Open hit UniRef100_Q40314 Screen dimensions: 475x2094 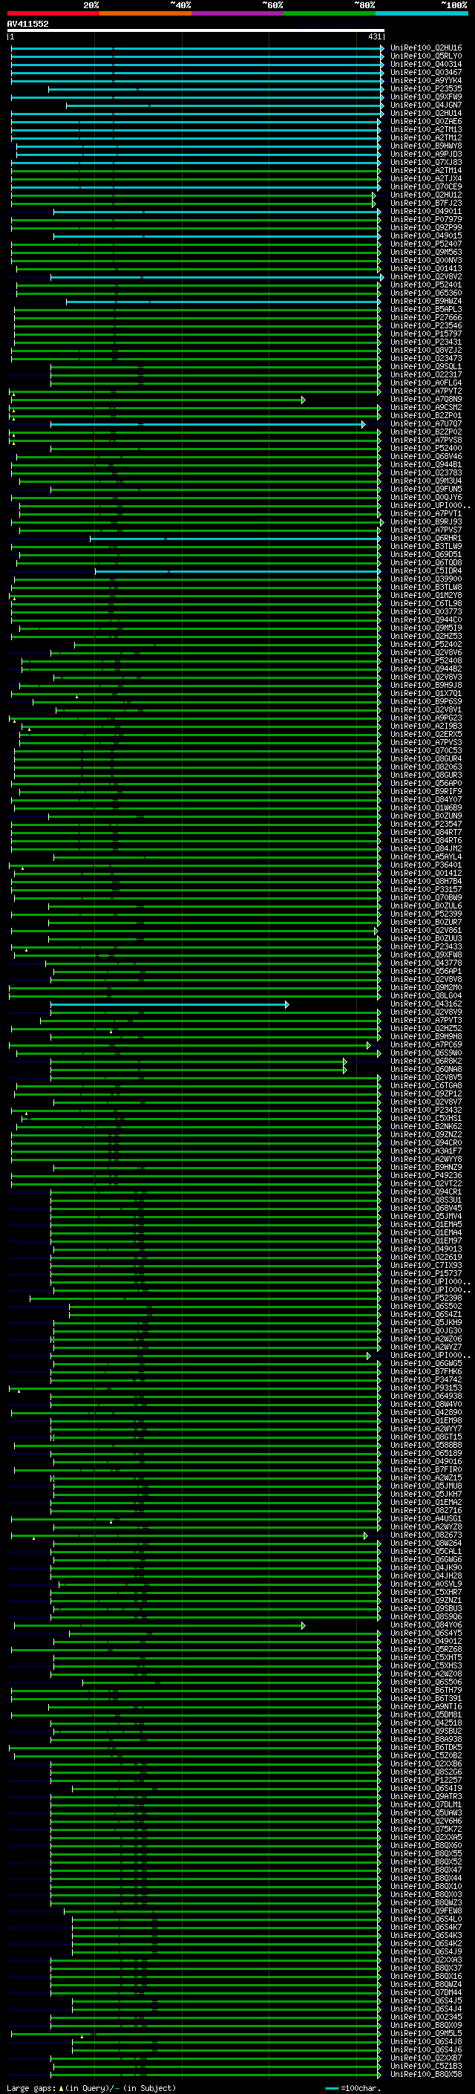pos(426,64)
